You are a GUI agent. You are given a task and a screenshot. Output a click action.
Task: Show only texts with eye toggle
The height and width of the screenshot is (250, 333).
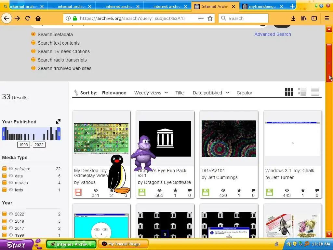pyautogui.click(x=11, y=190)
